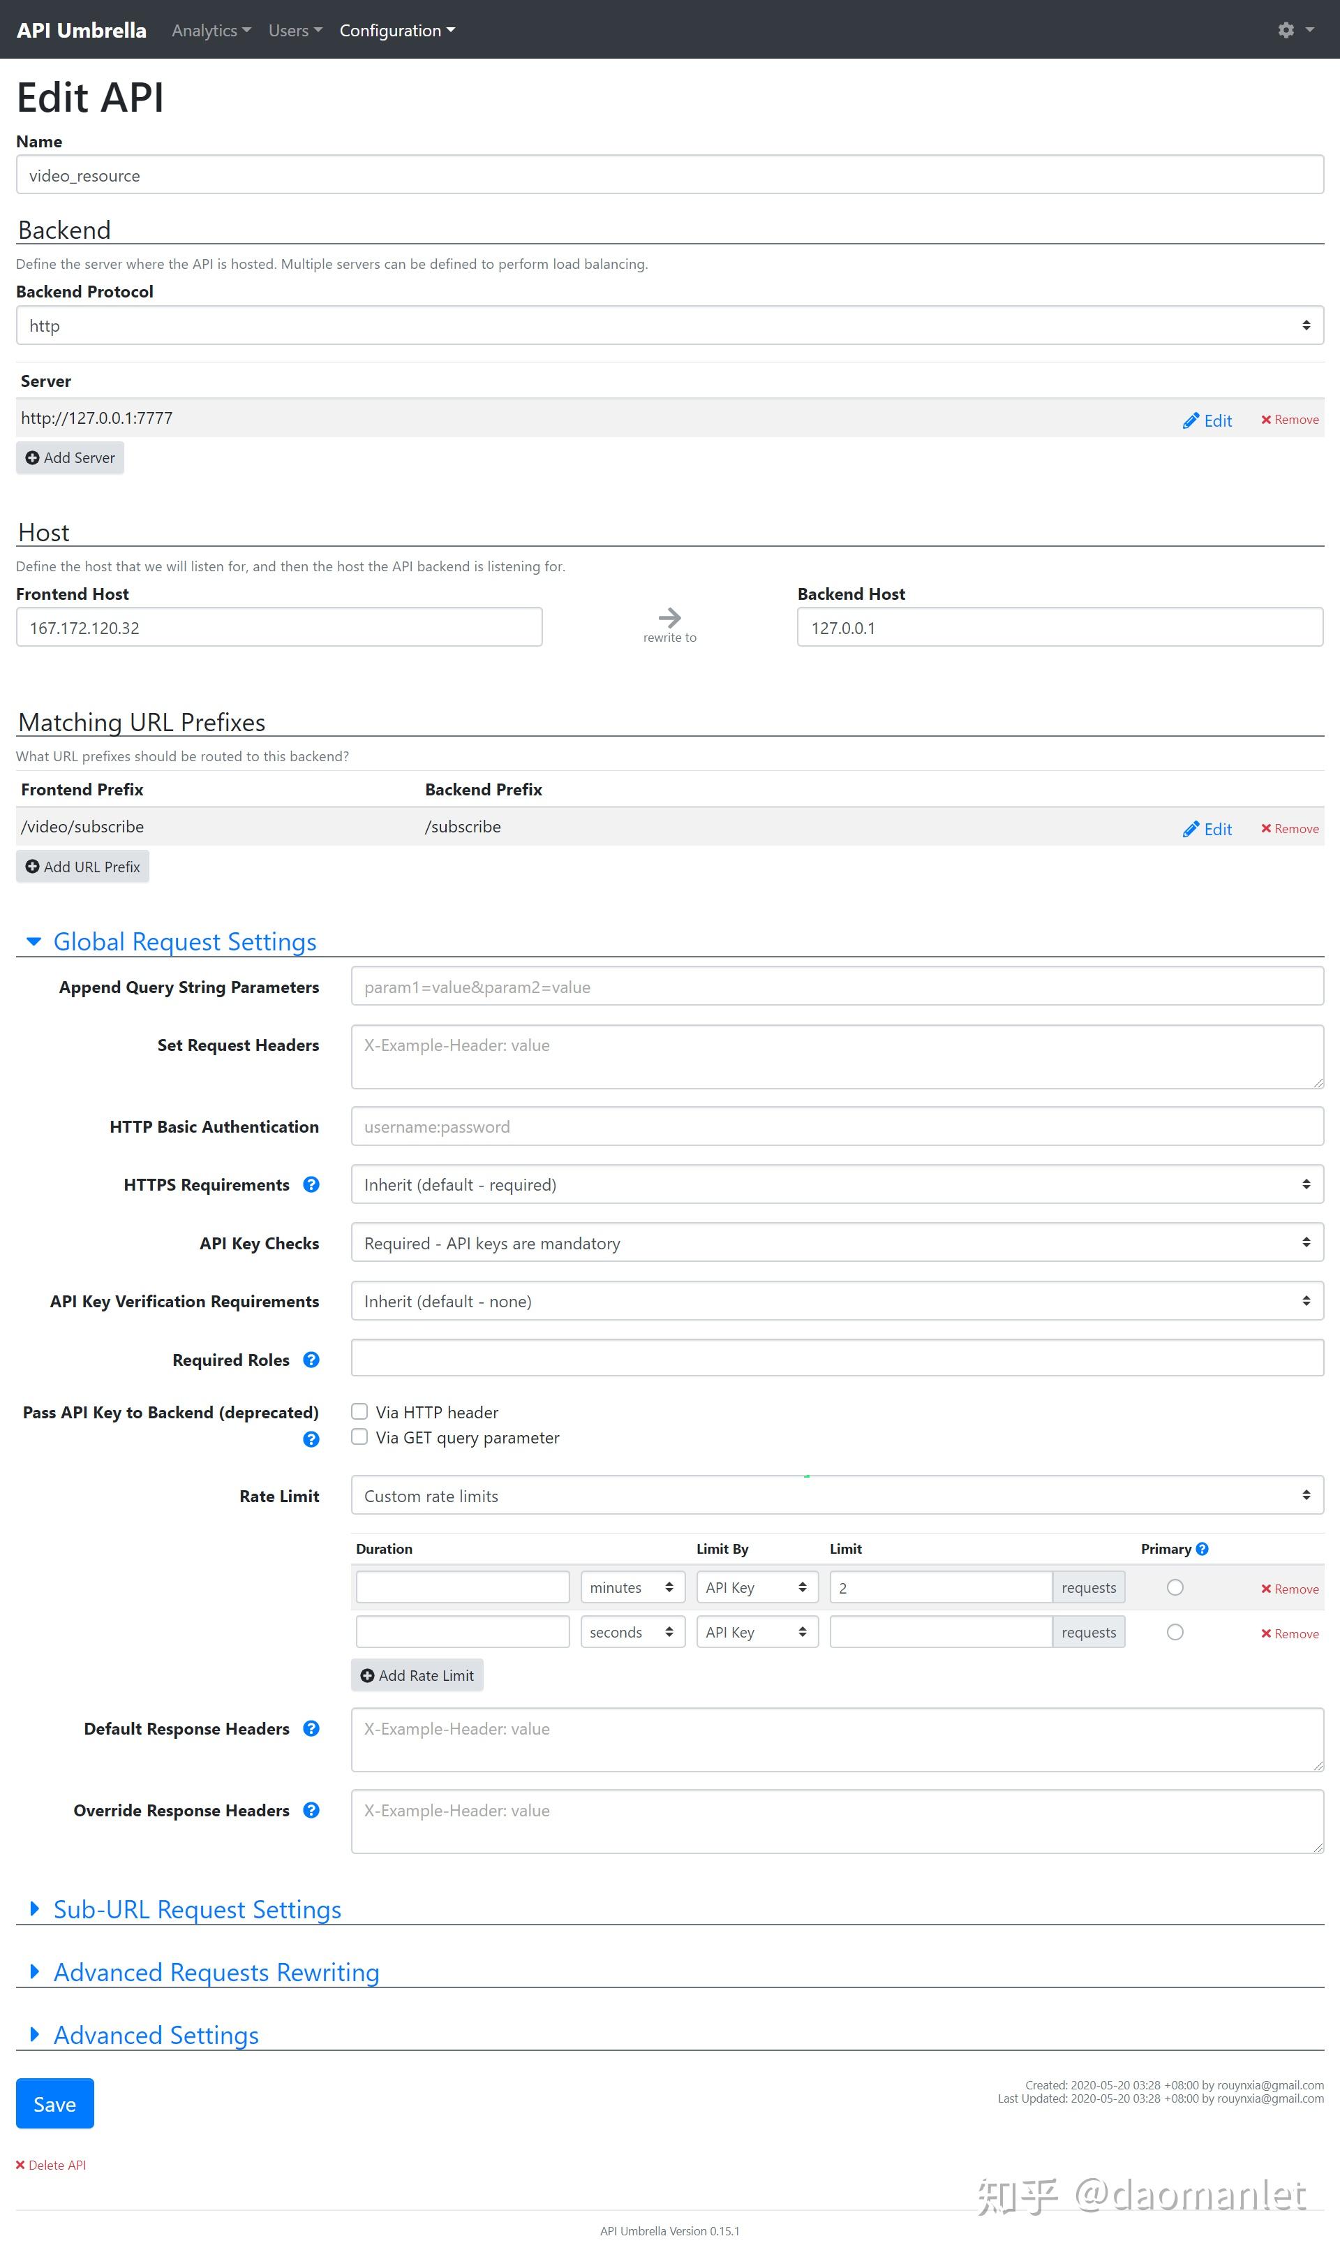Image resolution: width=1340 pixels, height=2250 pixels.
Task: Expand the Sub-URL Request Settings section
Action: pyautogui.click(x=196, y=1909)
